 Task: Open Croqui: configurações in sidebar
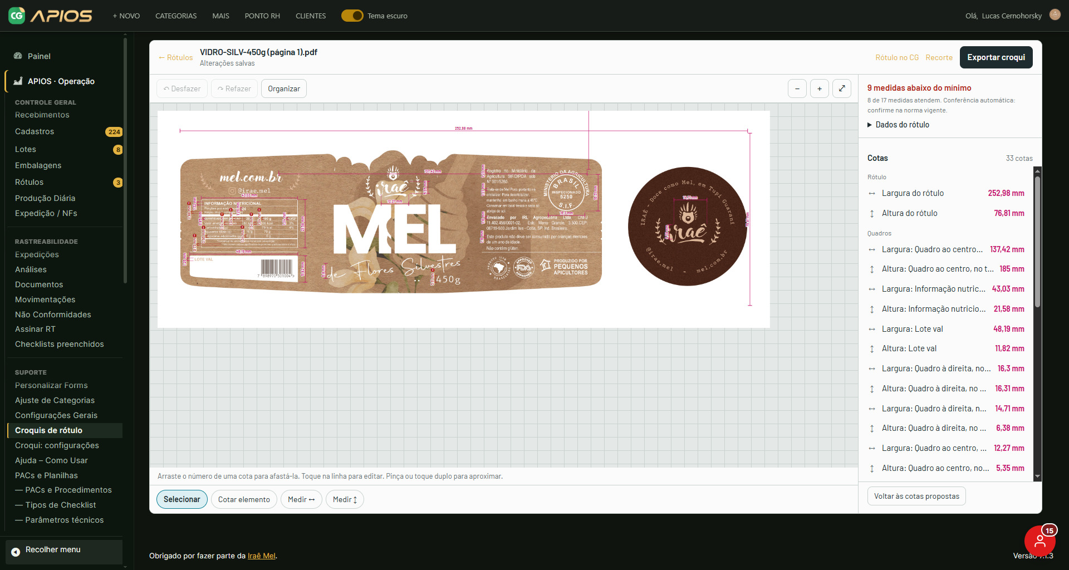tap(57, 445)
